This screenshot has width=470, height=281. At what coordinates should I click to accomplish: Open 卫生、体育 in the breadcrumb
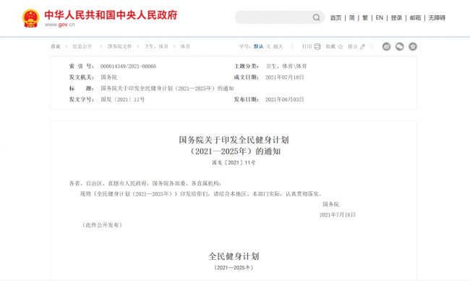(x=156, y=46)
